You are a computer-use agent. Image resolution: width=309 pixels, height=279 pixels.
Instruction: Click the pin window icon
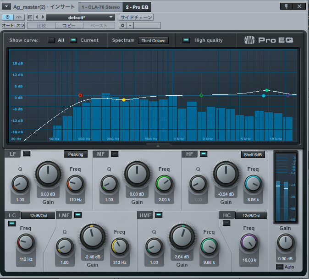pyautogui.click(x=286, y=7)
